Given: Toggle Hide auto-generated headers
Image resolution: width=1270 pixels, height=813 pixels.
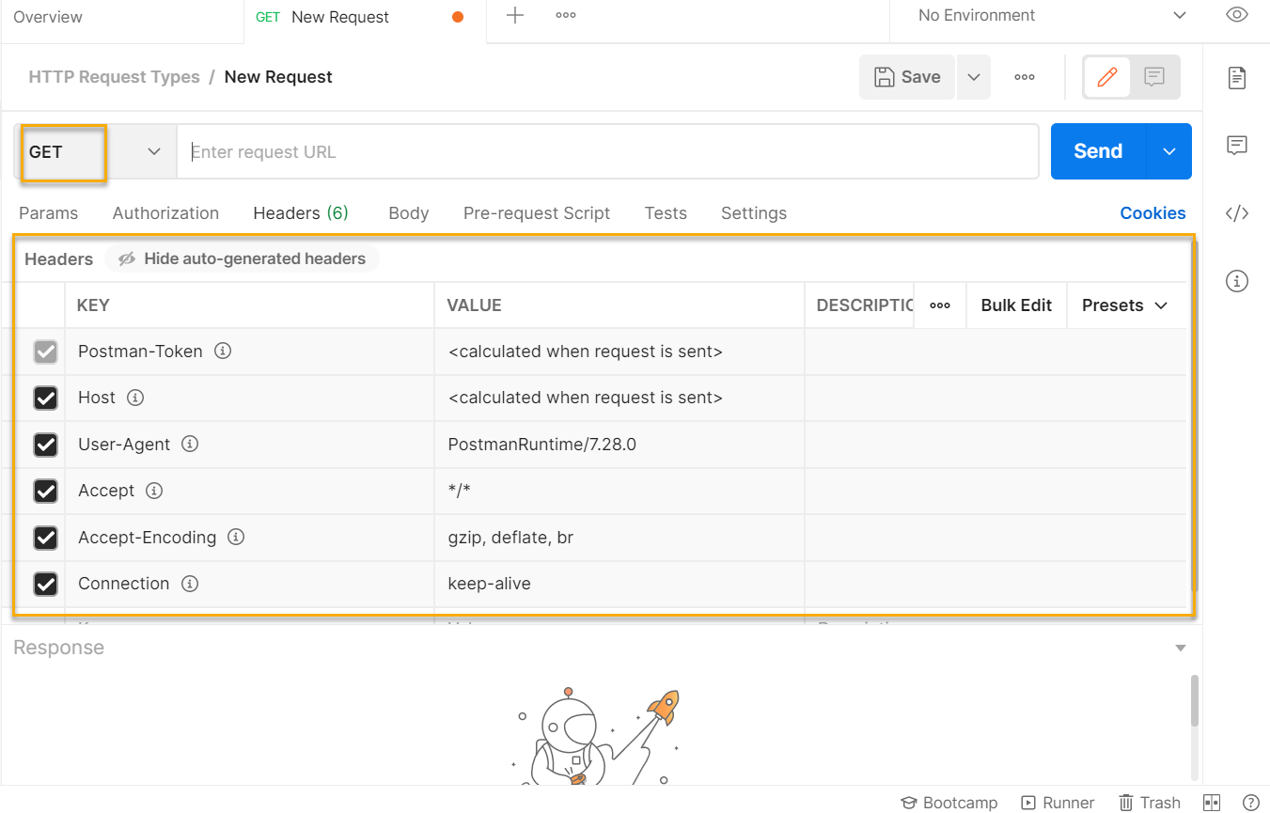Looking at the screenshot, I should pyautogui.click(x=241, y=258).
